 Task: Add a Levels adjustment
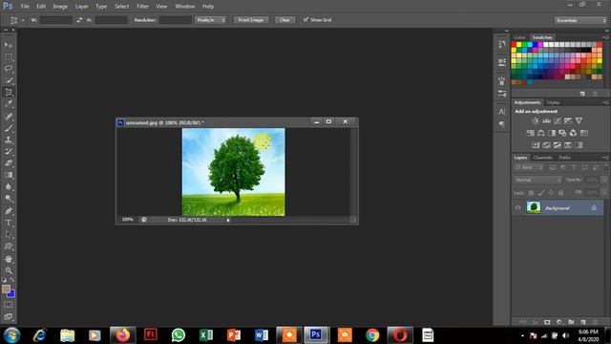pyautogui.click(x=546, y=121)
